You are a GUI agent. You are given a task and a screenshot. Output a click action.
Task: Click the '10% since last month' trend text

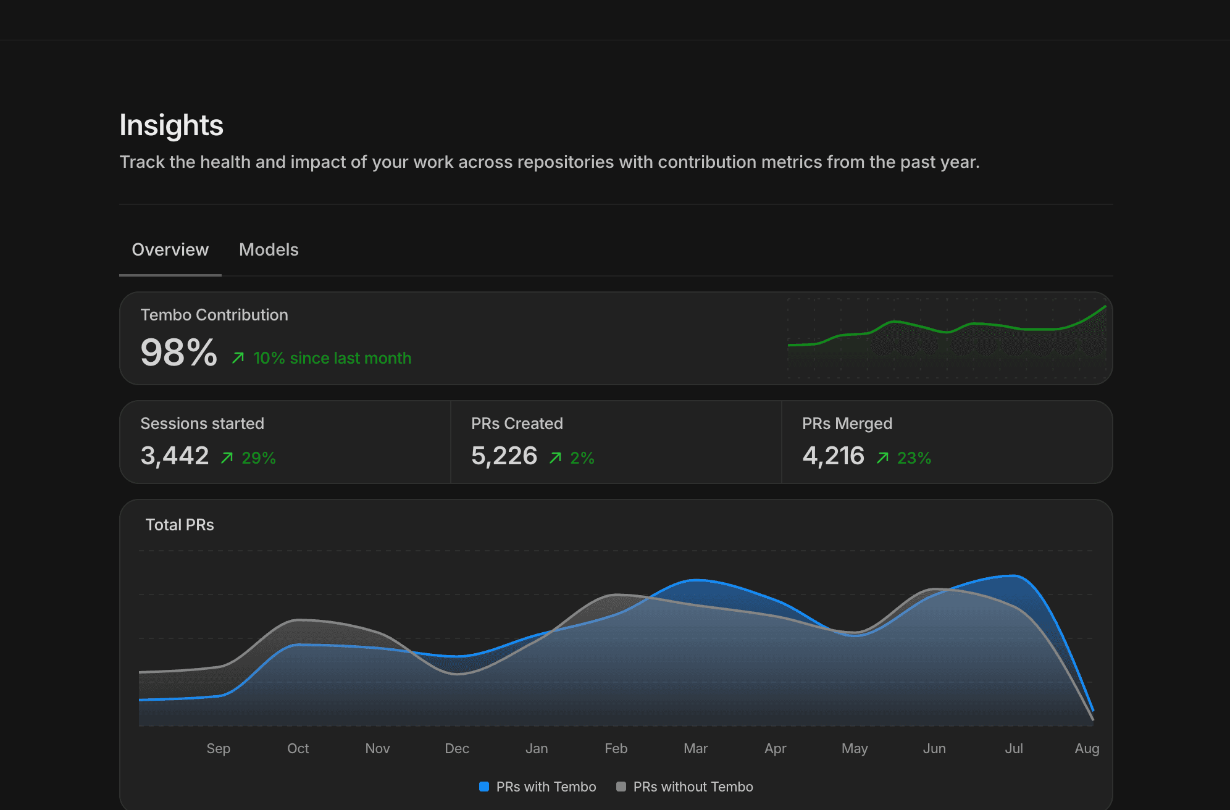[x=332, y=358]
